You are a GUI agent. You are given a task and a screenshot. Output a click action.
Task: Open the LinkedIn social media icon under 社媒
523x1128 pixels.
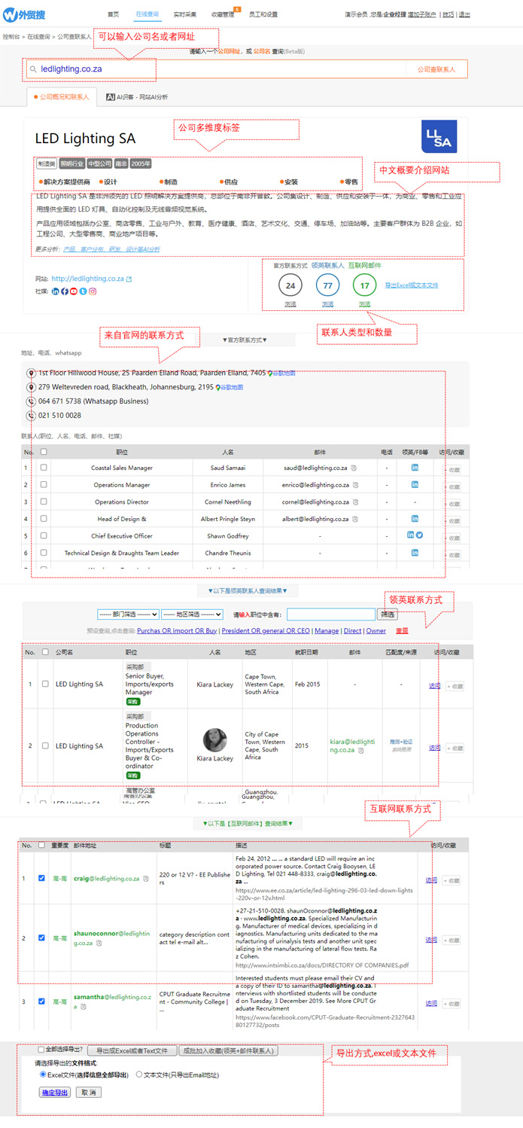coord(55,291)
